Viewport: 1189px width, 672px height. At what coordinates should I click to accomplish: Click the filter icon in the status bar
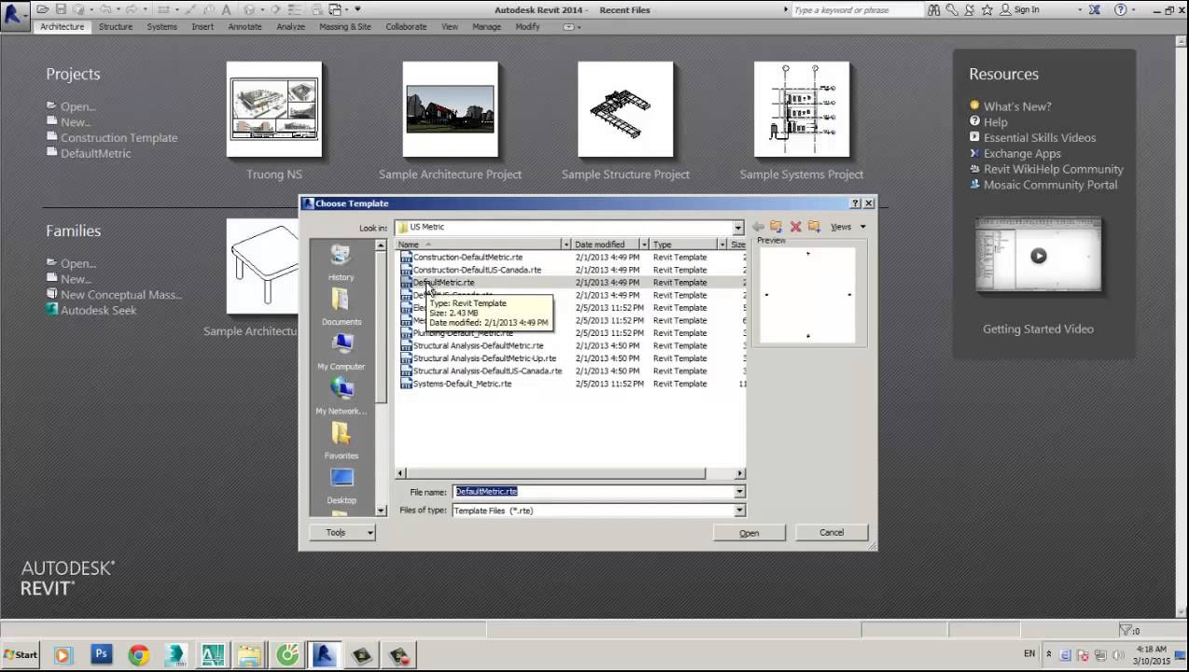(x=1125, y=631)
